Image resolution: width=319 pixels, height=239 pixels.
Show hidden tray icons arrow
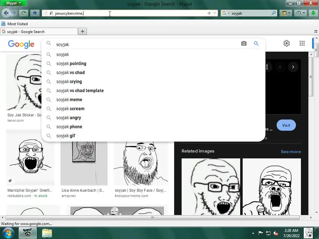coord(253,233)
